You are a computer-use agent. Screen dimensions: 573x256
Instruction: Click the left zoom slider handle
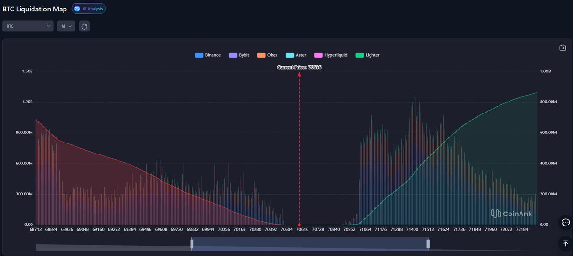click(x=192, y=244)
